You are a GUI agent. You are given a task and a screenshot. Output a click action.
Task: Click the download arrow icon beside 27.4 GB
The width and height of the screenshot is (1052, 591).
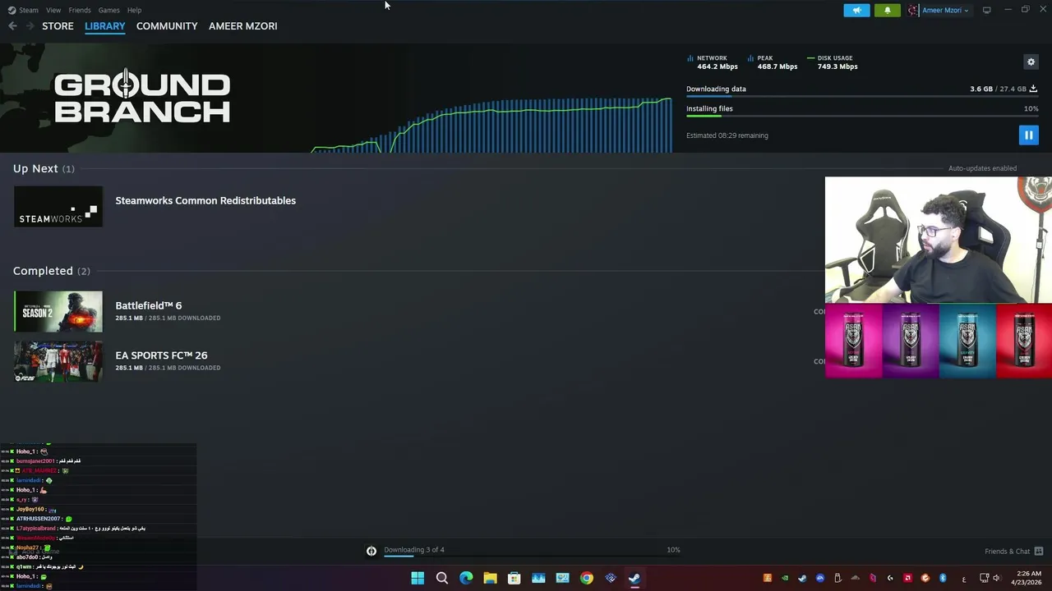[x=1033, y=89]
